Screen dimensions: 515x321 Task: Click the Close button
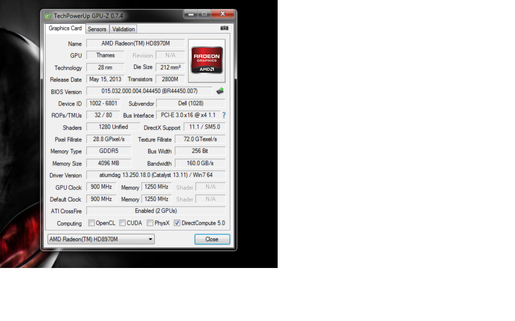(212, 240)
